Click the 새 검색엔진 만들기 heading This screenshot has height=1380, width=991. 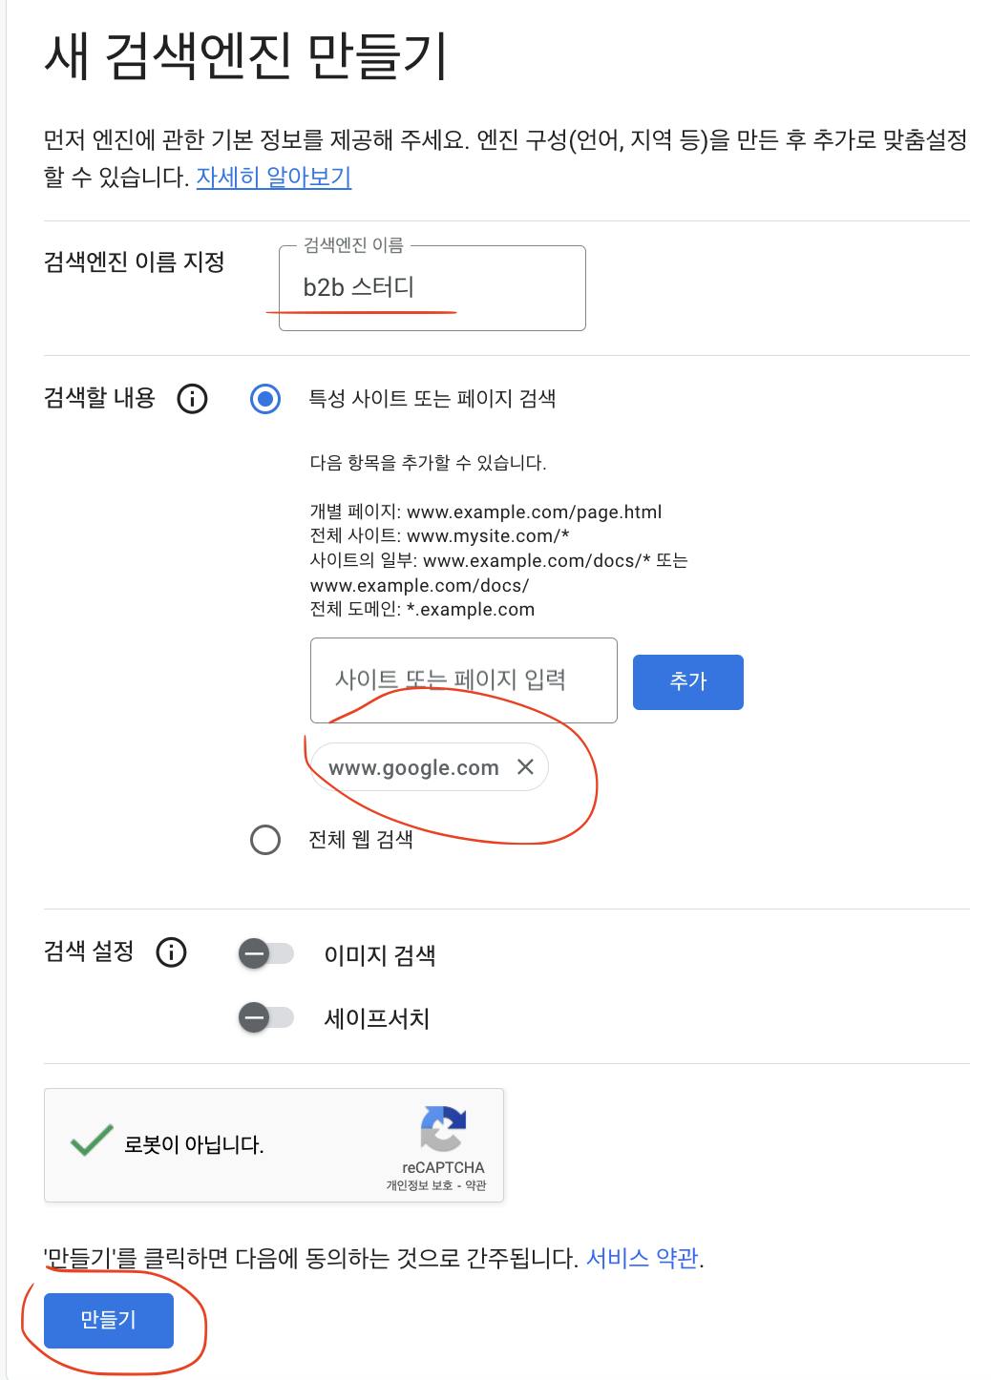click(x=245, y=56)
